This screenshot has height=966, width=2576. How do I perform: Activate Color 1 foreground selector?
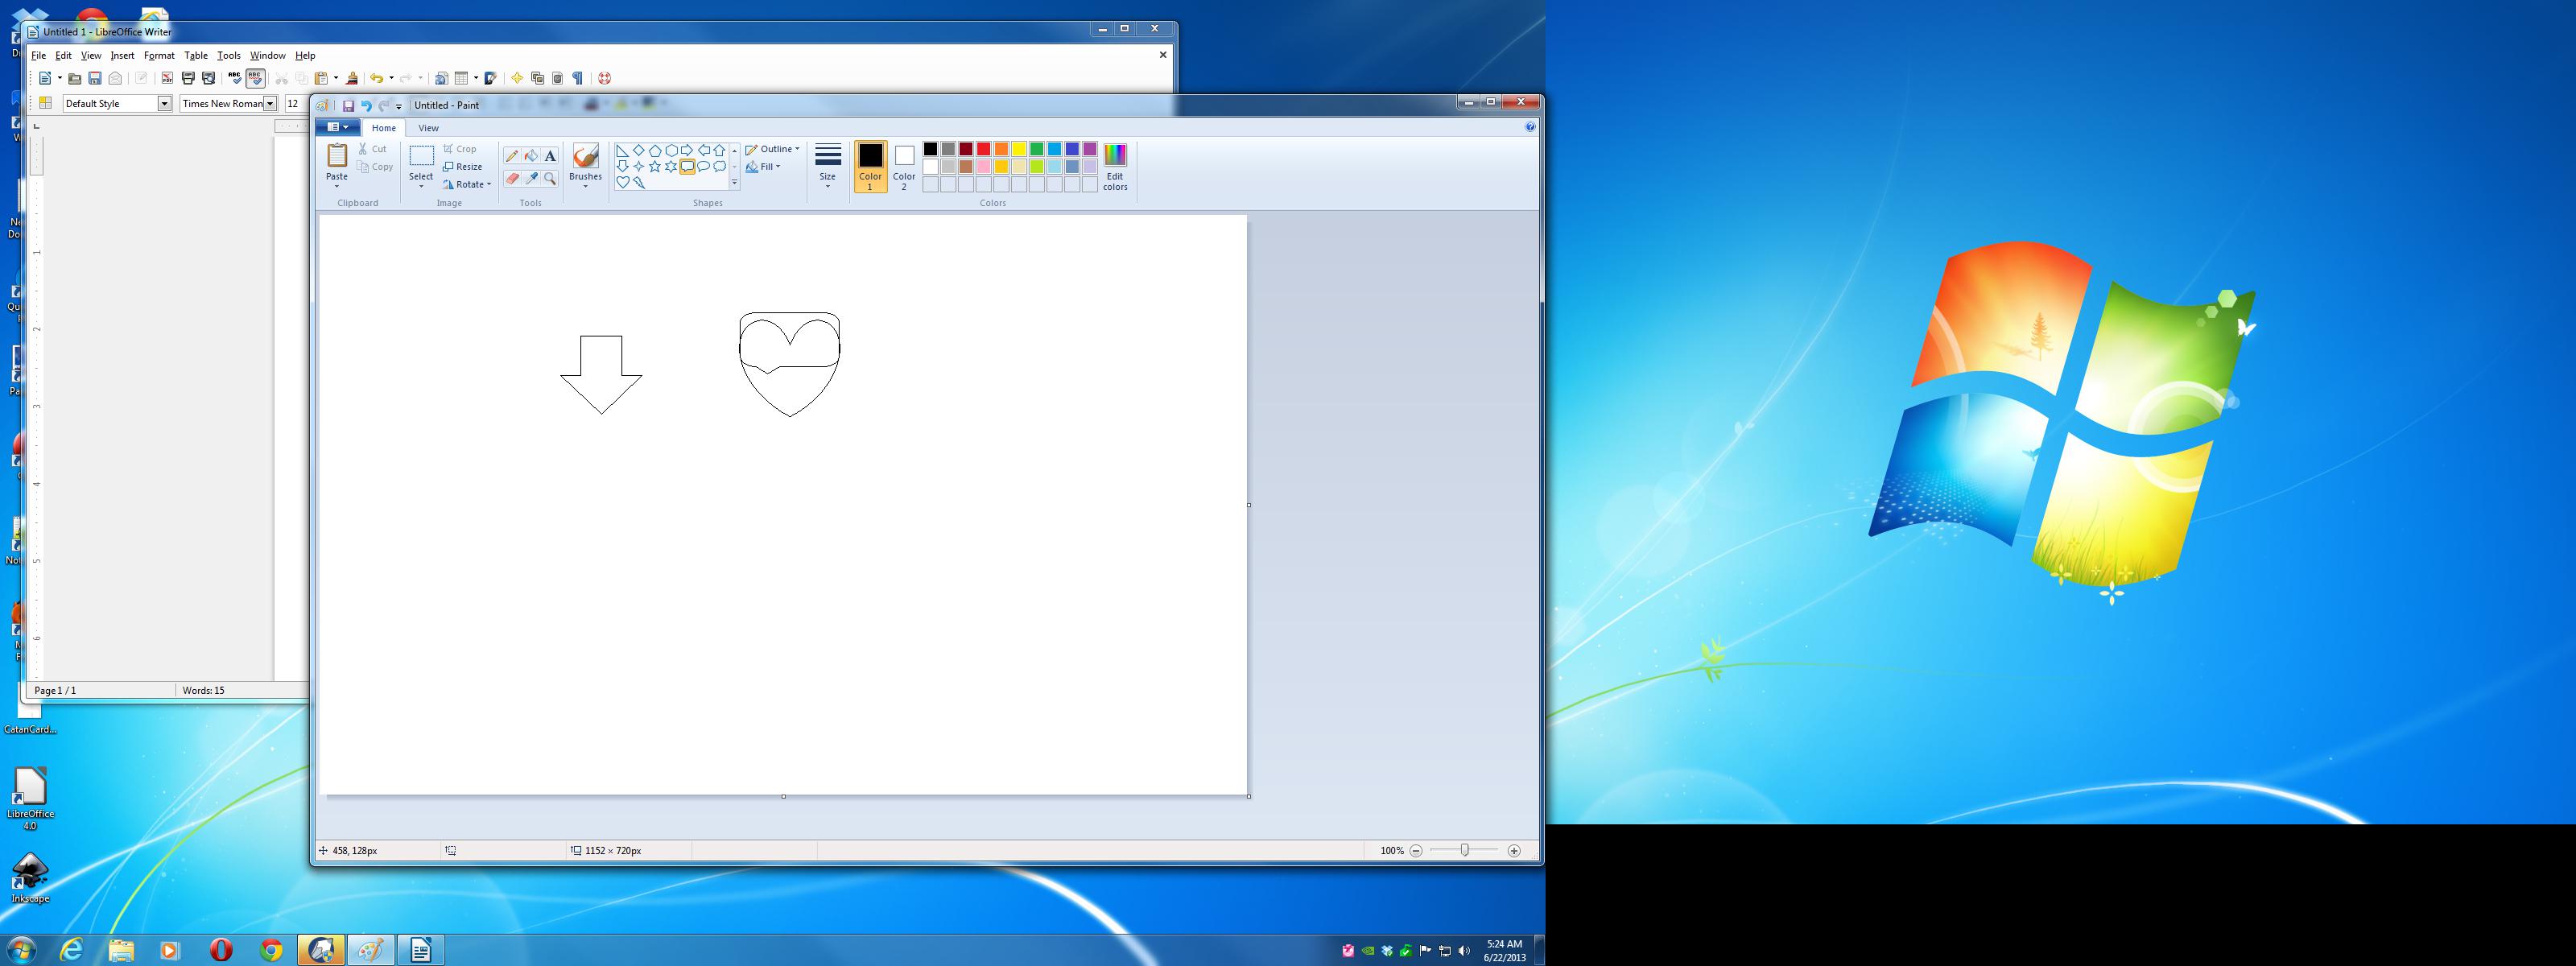coord(871,166)
